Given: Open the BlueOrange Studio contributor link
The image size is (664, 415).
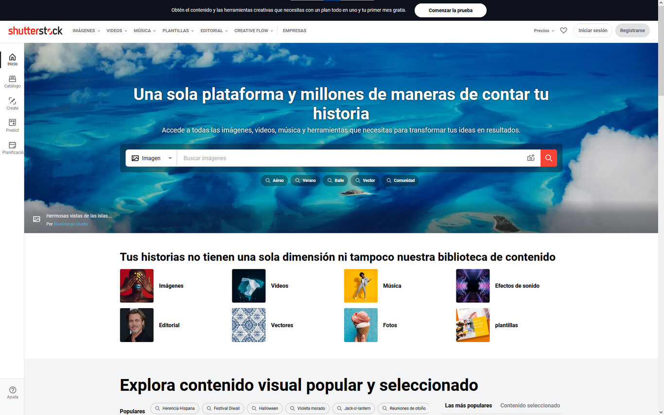Looking at the screenshot, I should pyautogui.click(x=70, y=224).
